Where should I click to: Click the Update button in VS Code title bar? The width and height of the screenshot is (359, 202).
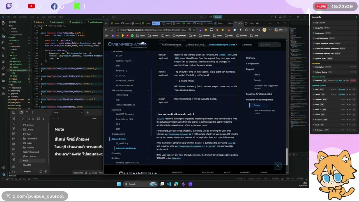pos(218,17)
